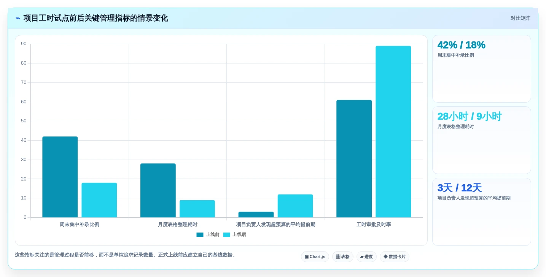The image size is (546, 277).
Task: Click the 月度表格整理耗时 x-axis label
Action: [x=178, y=225]
